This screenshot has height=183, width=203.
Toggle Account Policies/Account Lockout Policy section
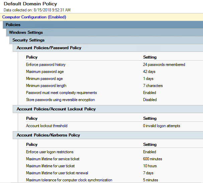56,109
